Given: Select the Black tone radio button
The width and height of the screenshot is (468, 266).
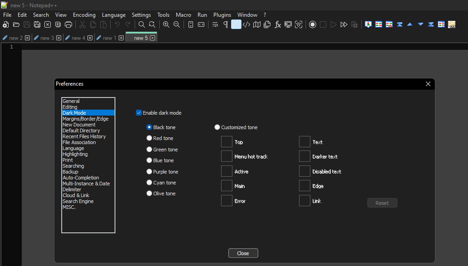Looking at the screenshot, I should point(149,127).
